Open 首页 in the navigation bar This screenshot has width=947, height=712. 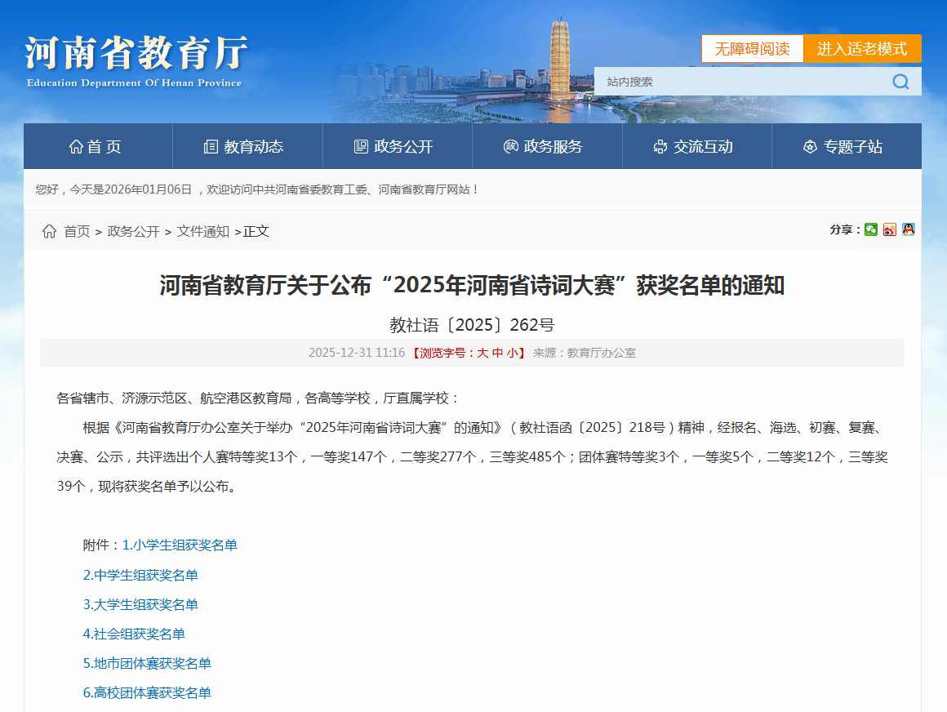click(96, 147)
